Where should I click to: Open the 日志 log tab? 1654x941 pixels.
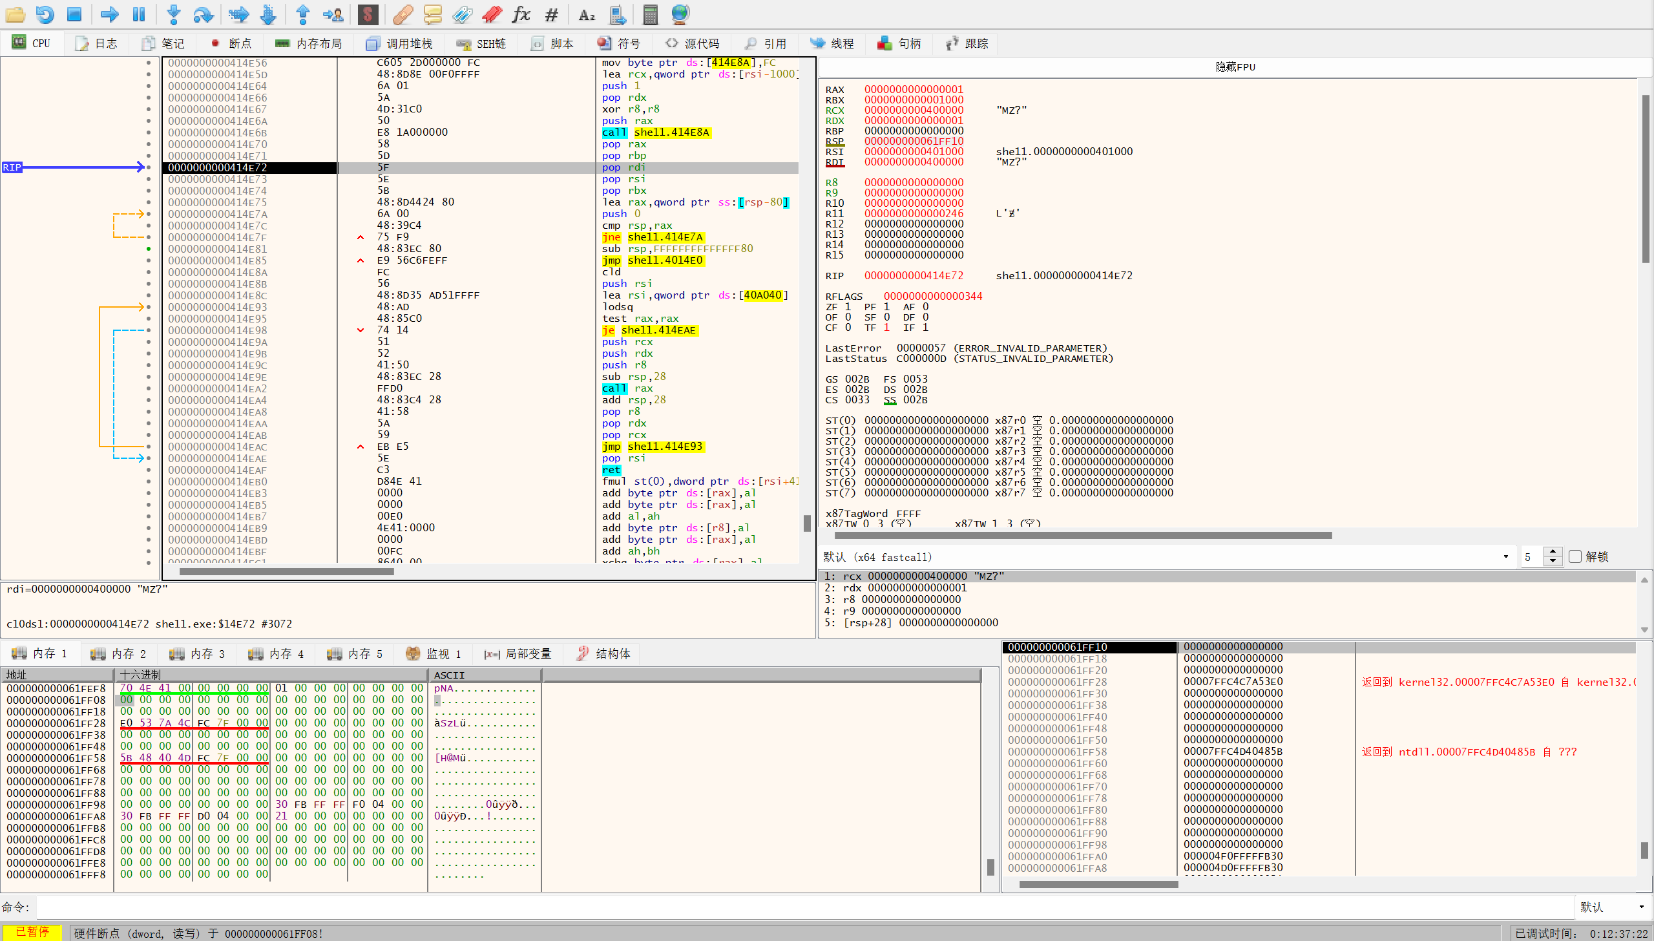pyautogui.click(x=96, y=43)
